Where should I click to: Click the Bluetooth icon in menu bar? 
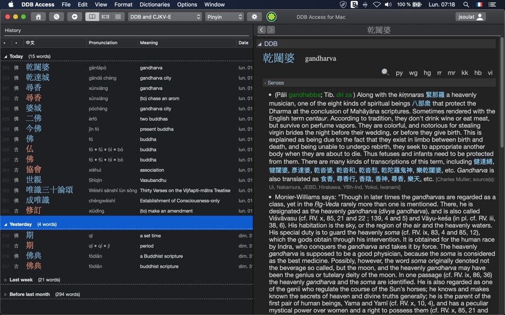[365, 4]
